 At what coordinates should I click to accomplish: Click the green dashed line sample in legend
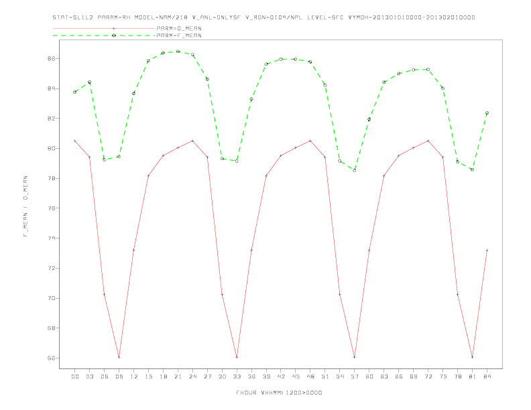pyautogui.click(x=104, y=36)
